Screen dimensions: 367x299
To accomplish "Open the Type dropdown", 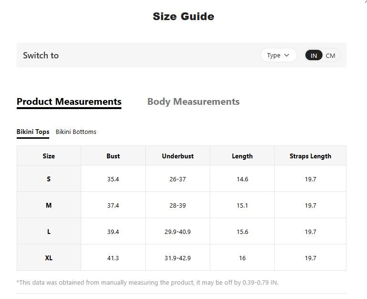I will (279, 55).
